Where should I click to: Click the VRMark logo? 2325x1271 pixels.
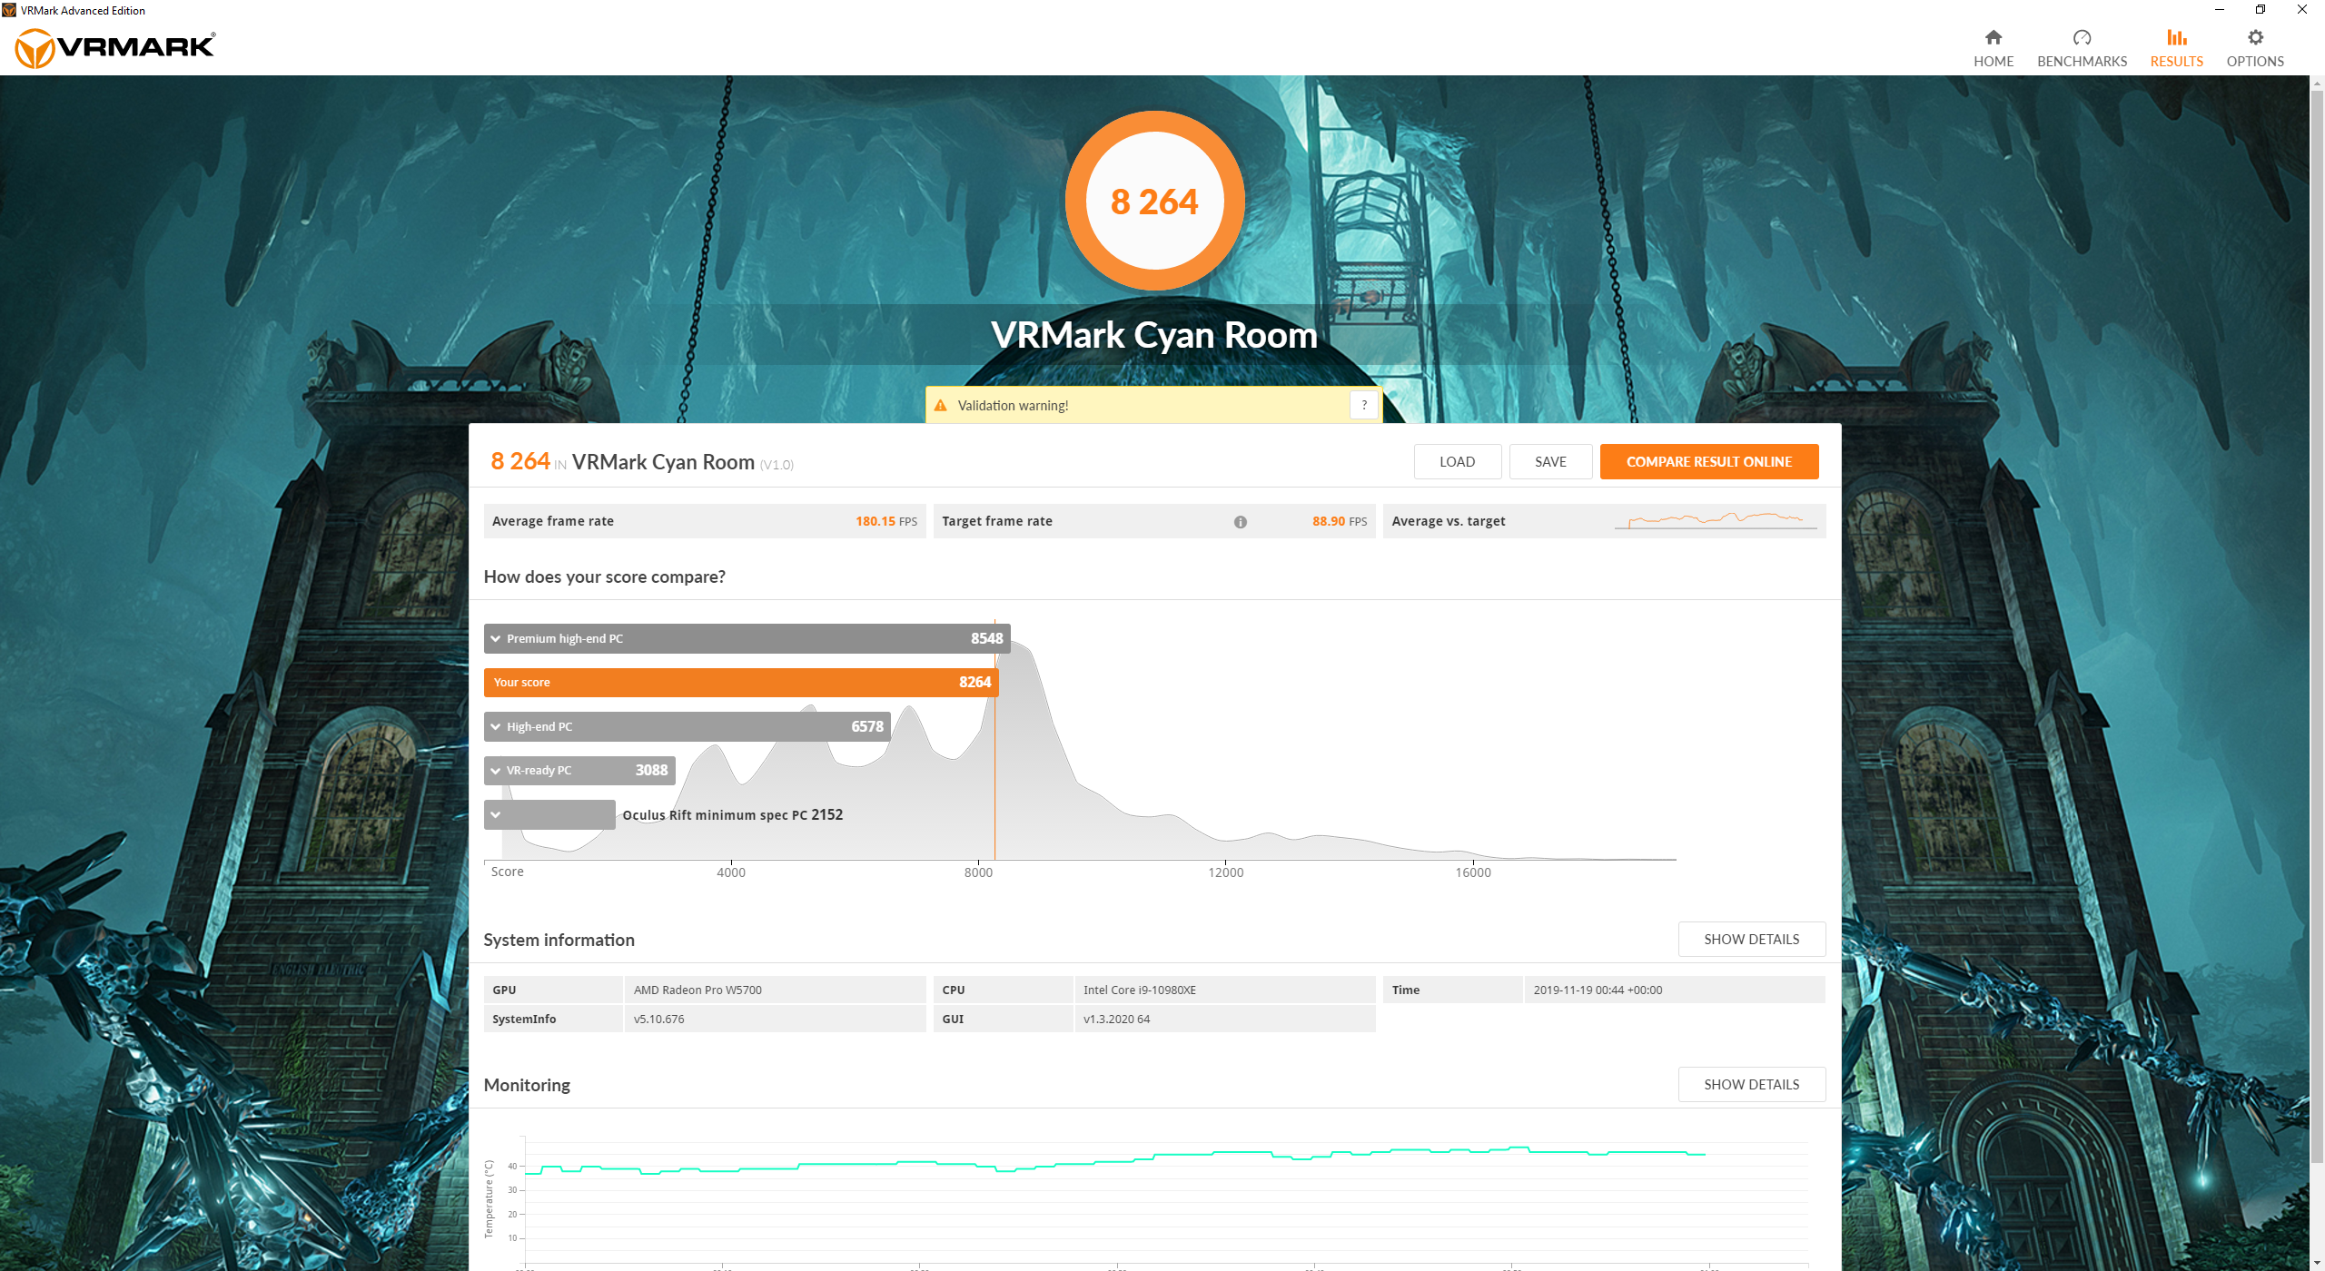[x=115, y=47]
